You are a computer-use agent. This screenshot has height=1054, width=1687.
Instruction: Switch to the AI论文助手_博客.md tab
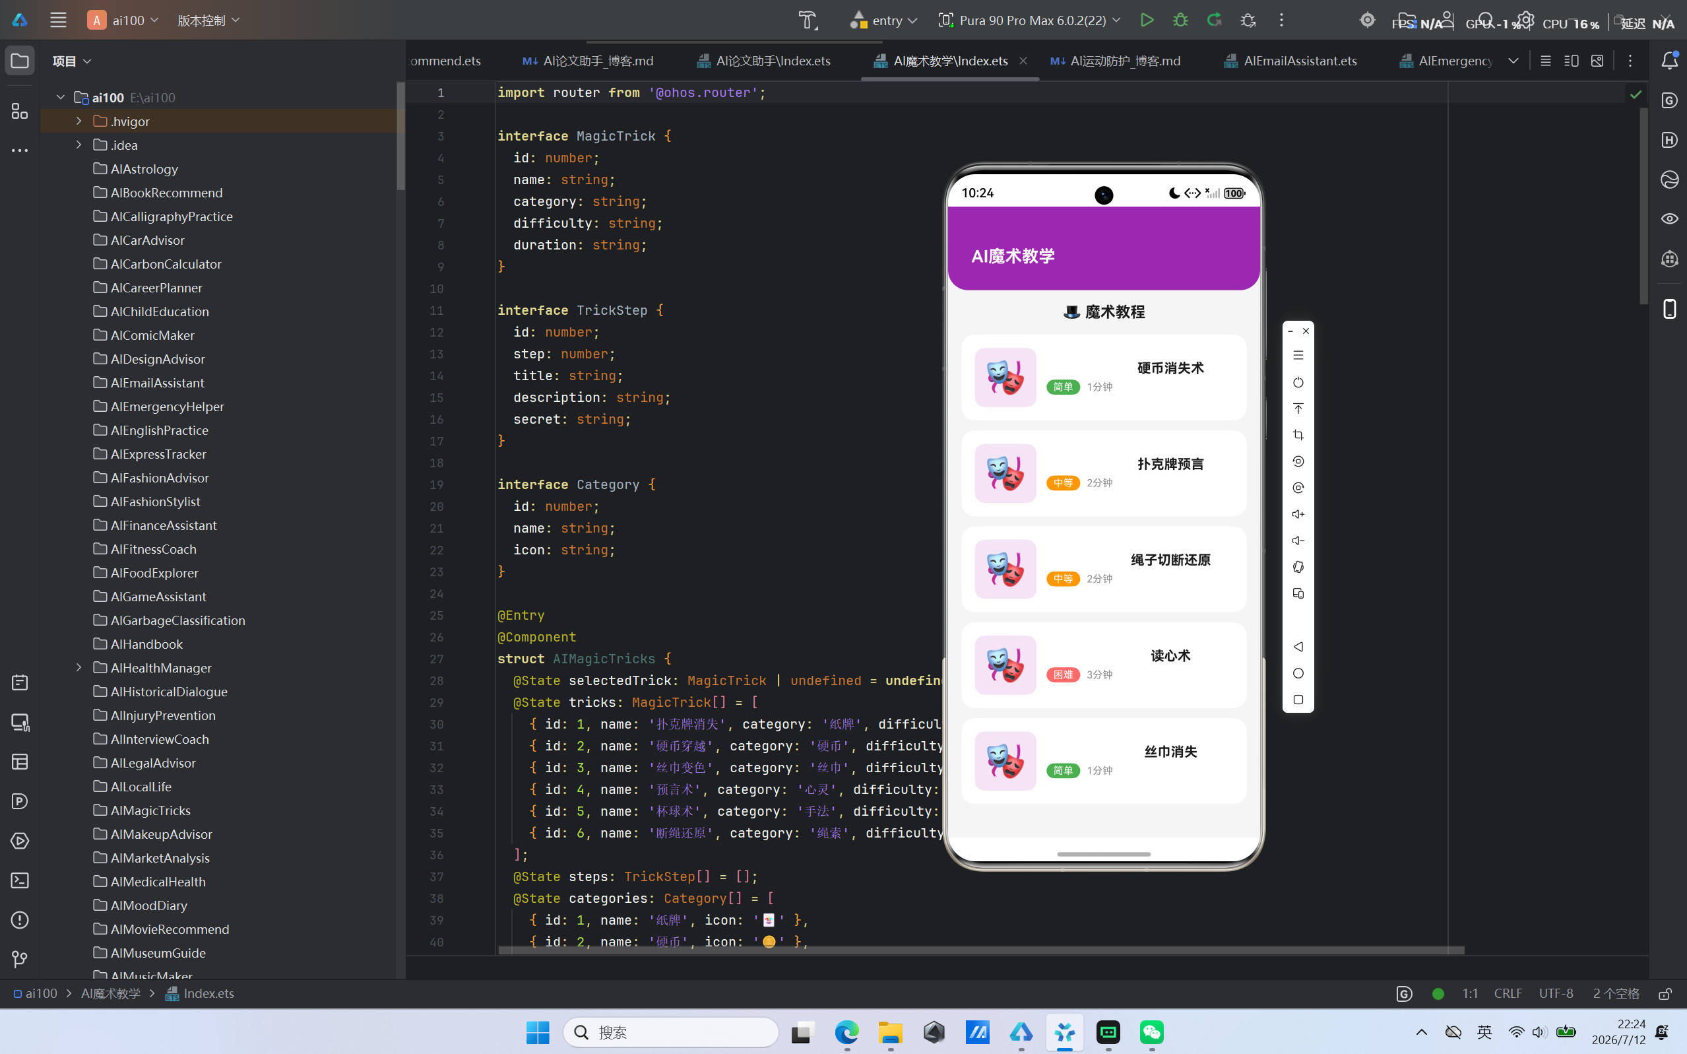[588, 61]
